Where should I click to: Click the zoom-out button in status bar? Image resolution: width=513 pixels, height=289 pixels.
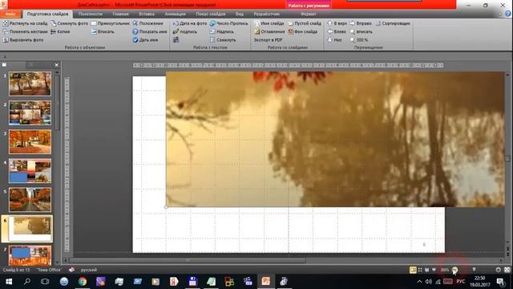(454, 270)
